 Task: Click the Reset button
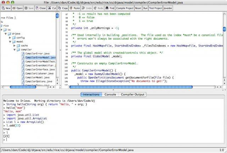[138, 8]
